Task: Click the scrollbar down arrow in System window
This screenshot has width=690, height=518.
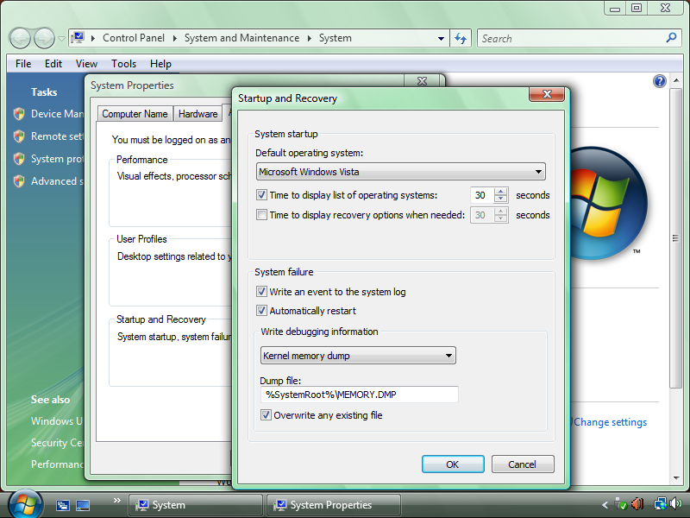Action: (x=676, y=478)
